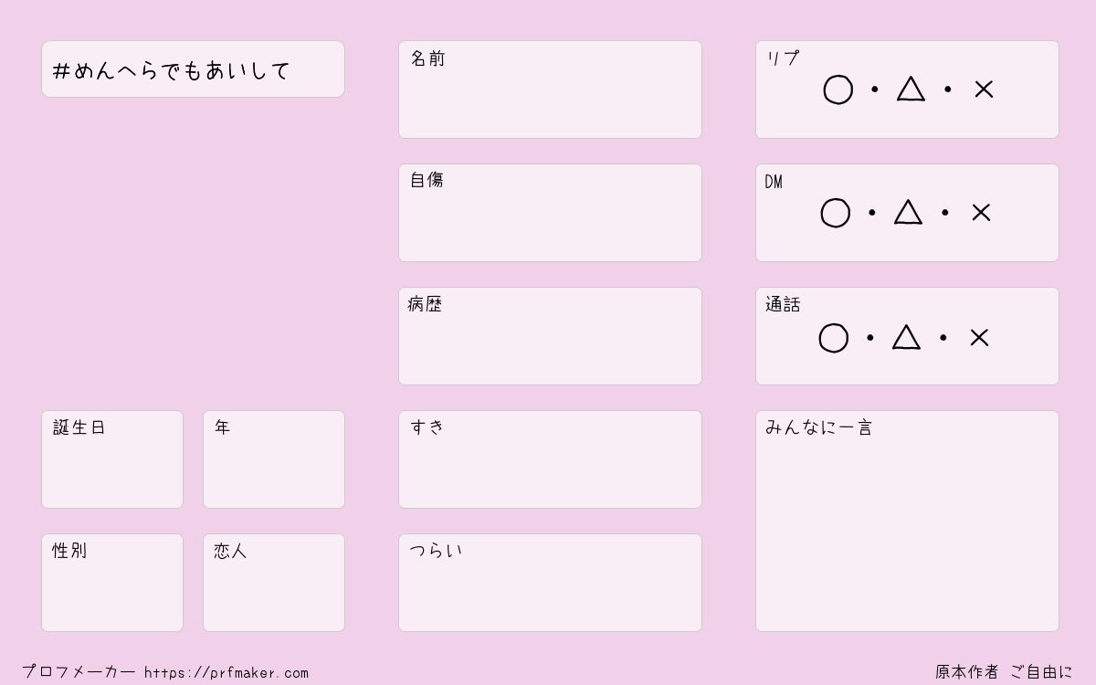Select the 年 age field

pyautogui.click(x=274, y=459)
